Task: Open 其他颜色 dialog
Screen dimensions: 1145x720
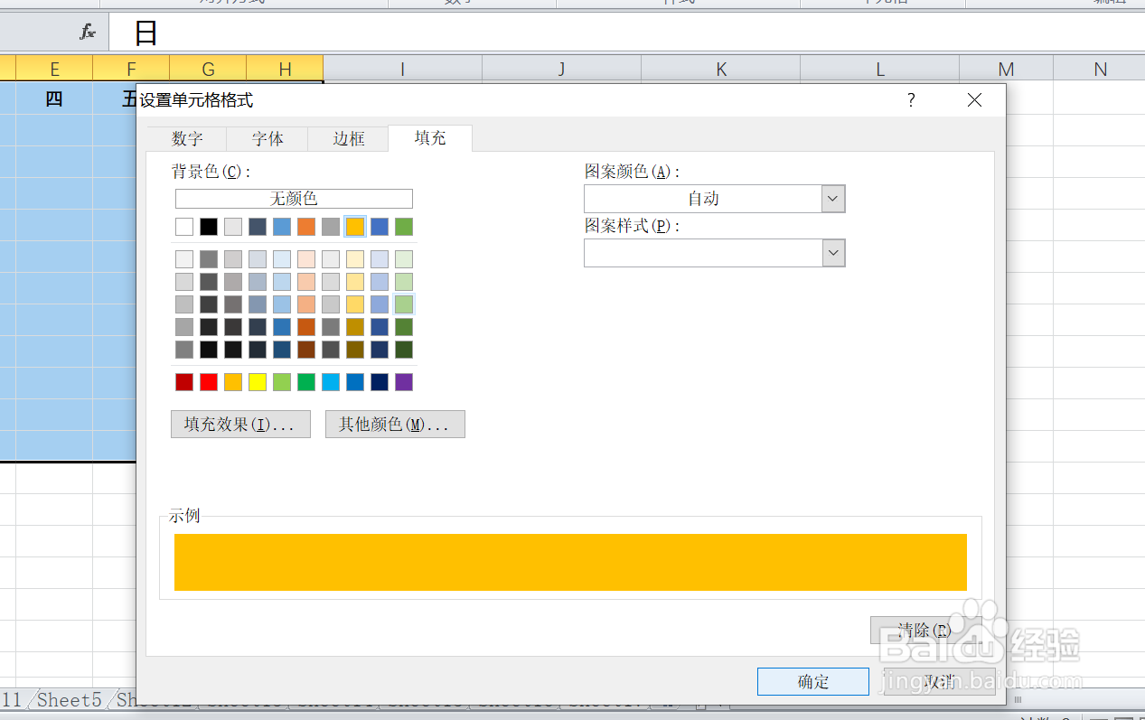Action: (395, 425)
